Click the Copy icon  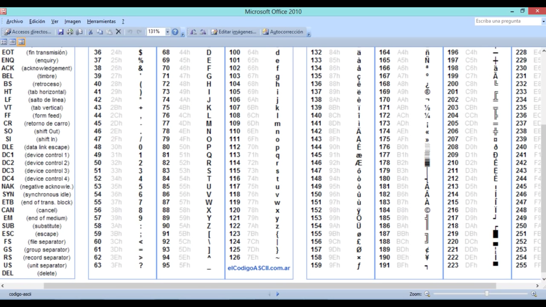(100, 32)
